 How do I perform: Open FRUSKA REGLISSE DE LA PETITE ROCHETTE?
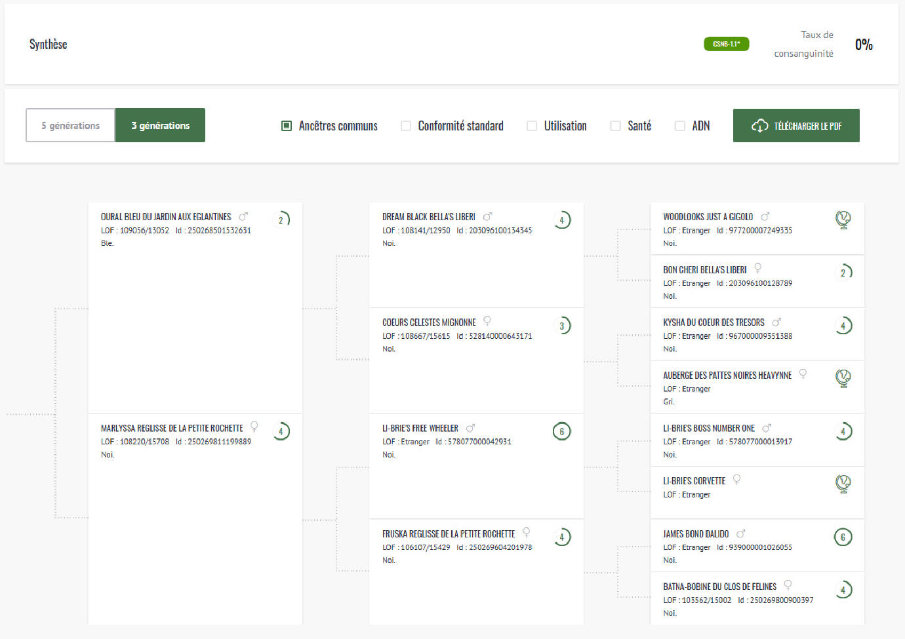[449, 534]
